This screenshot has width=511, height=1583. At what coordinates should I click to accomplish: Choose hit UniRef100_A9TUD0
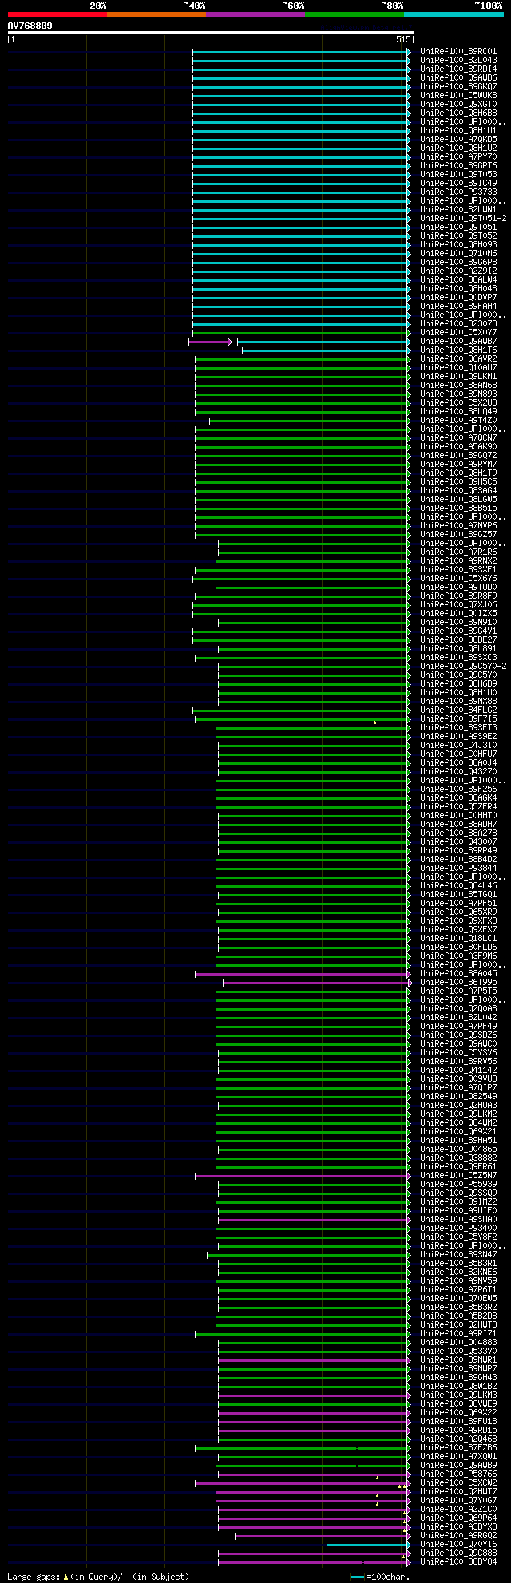[x=458, y=588]
